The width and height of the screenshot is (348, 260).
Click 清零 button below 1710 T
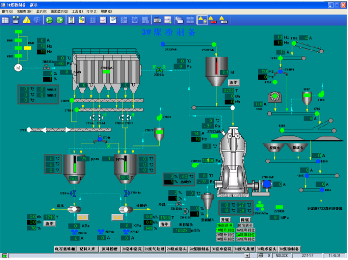pyautogui.click(x=50, y=224)
